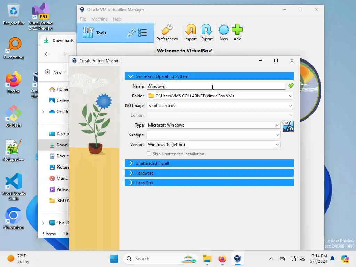Select Home in File Explorer sidebar
The image size is (356, 267).
pyautogui.click(x=59, y=89)
